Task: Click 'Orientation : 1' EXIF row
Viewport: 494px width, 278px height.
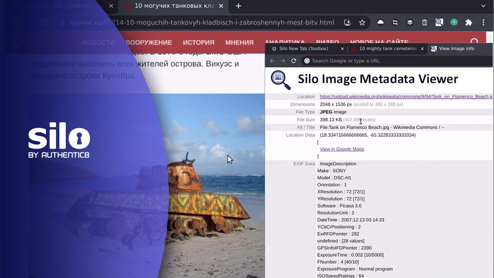Action: [332, 185]
